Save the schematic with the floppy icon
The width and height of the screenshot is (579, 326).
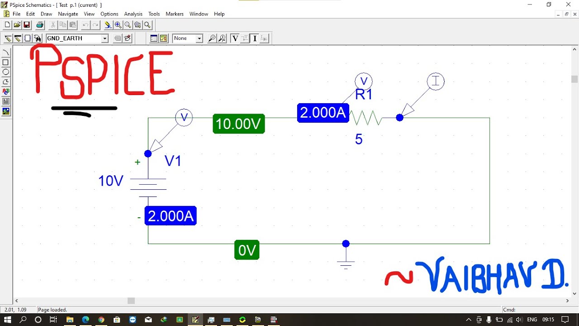pos(27,25)
